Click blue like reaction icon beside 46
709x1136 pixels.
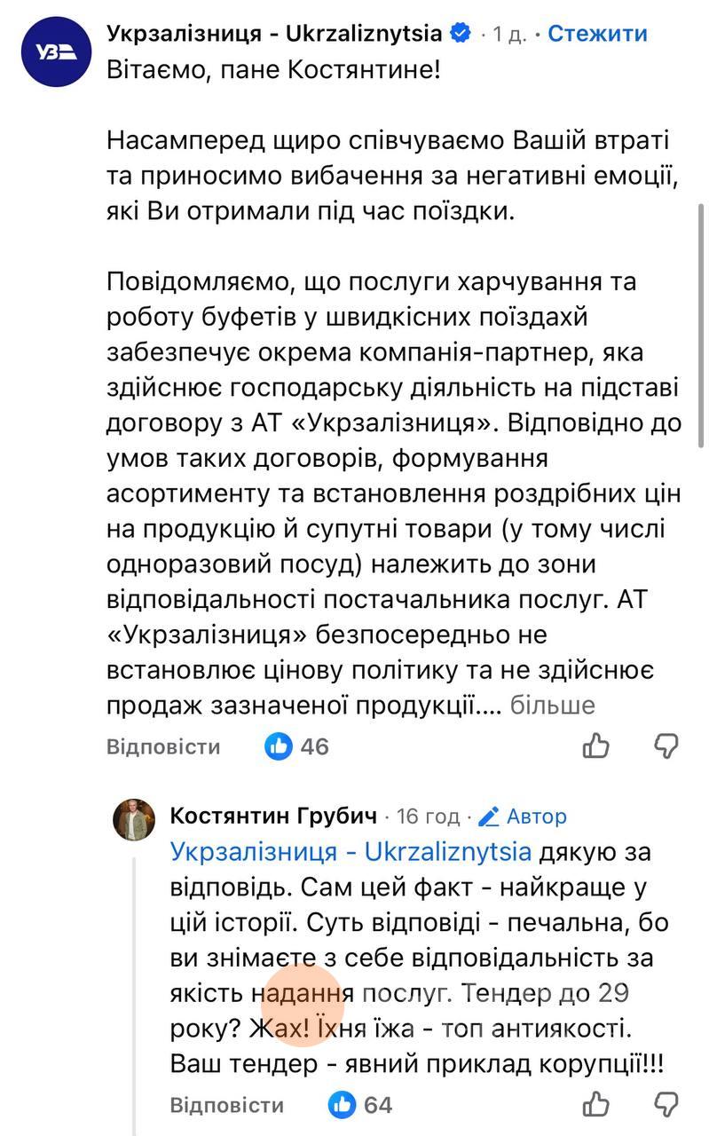[x=279, y=746]
